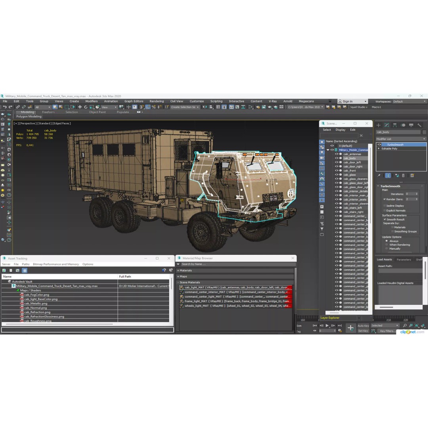Activate the Select and Move tool

[80, 107]
